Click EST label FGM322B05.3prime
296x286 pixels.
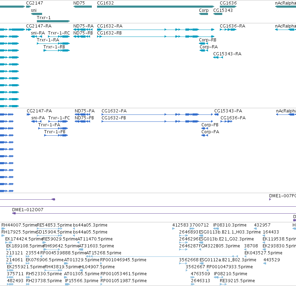(x=219, y=246)
